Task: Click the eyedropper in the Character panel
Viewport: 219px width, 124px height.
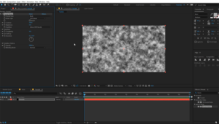Action: [211, 14]
